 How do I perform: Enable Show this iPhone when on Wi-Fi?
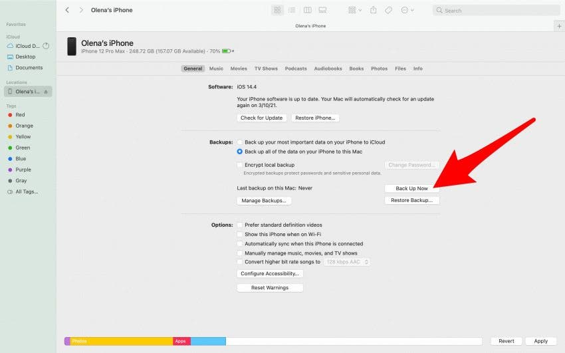coord(239,234)
